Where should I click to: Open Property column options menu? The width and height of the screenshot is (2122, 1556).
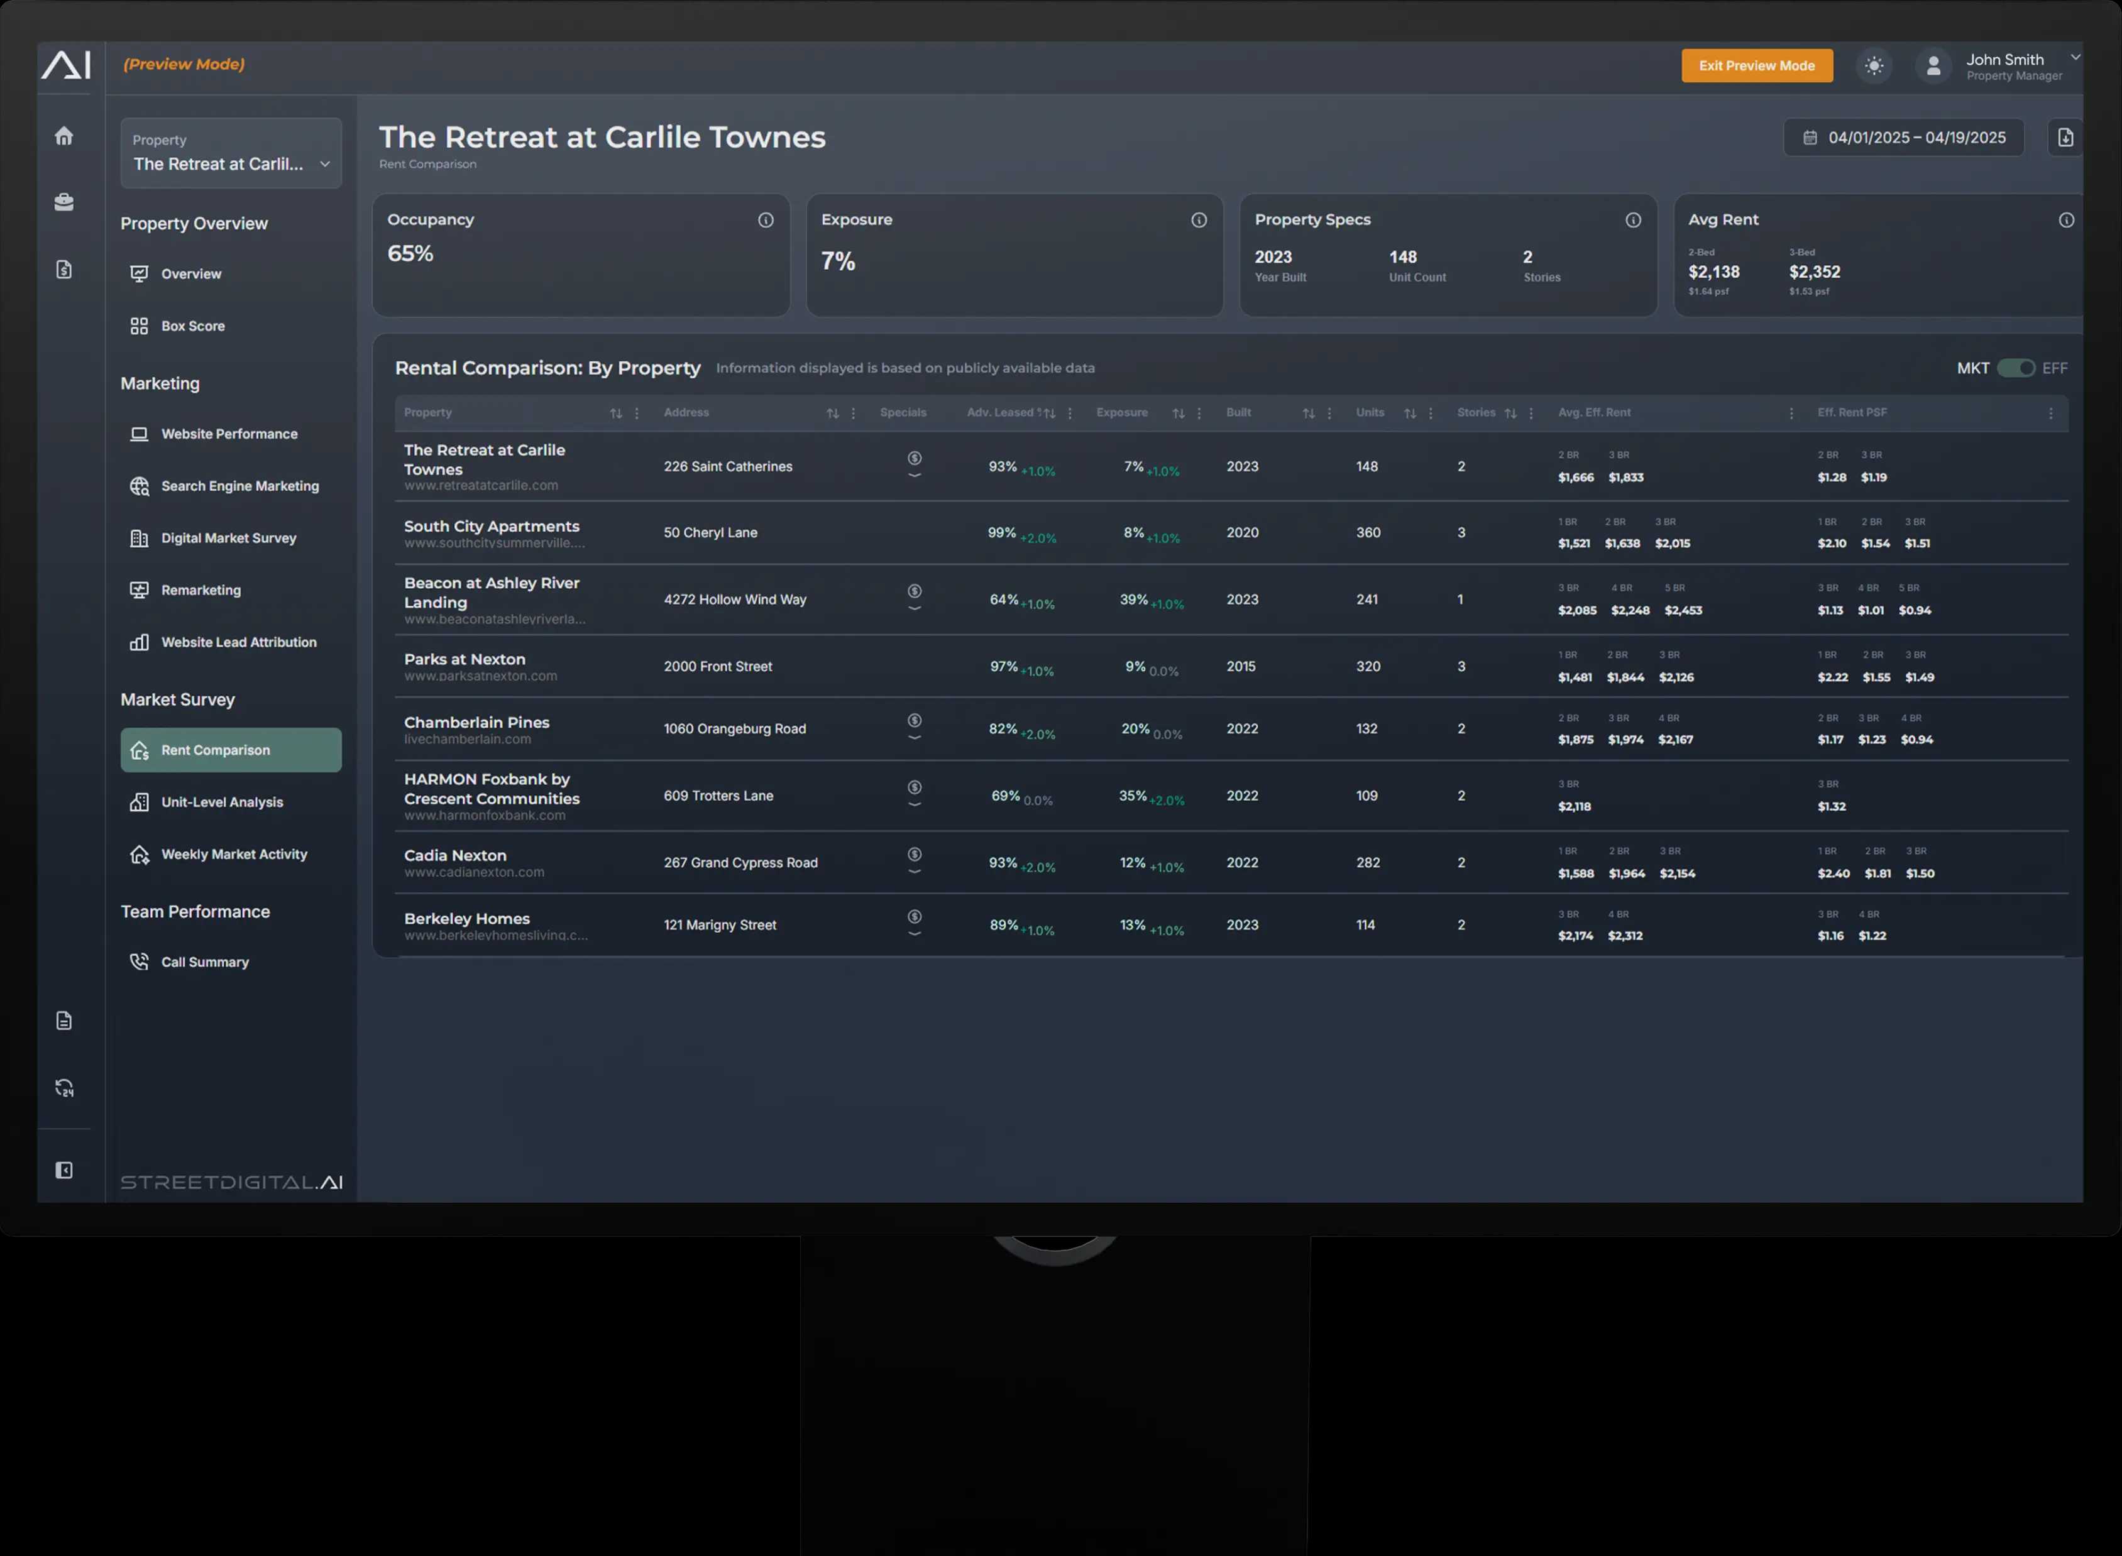click(x=637, y=414)
